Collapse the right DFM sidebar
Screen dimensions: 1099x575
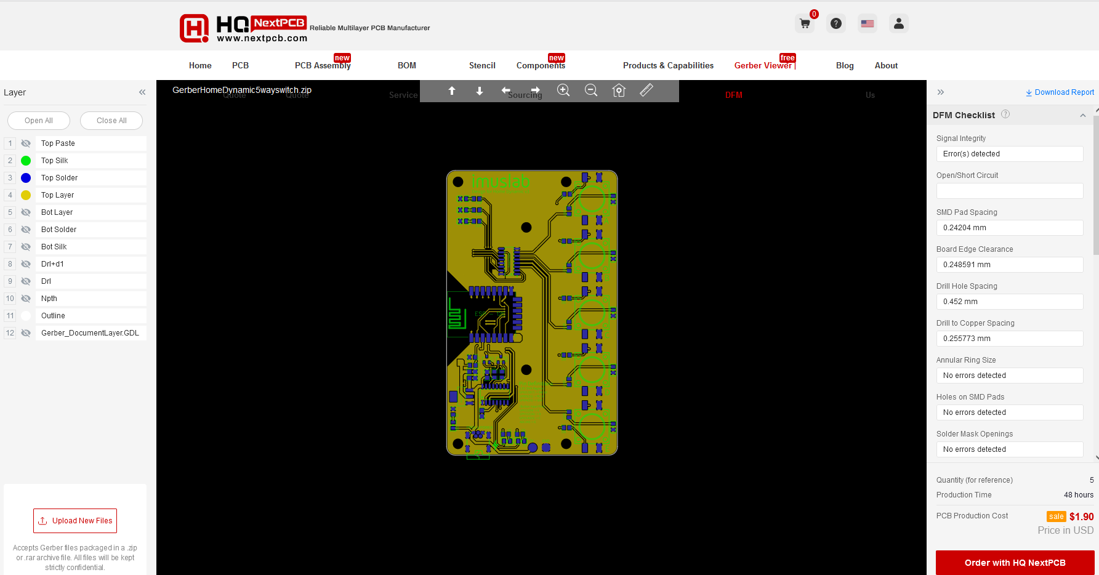(941, 92)
